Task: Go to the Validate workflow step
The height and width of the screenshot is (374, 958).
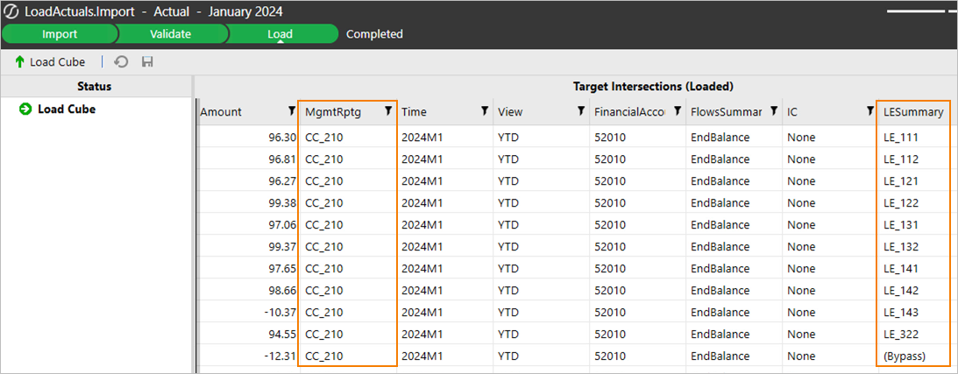Action: 170,34
